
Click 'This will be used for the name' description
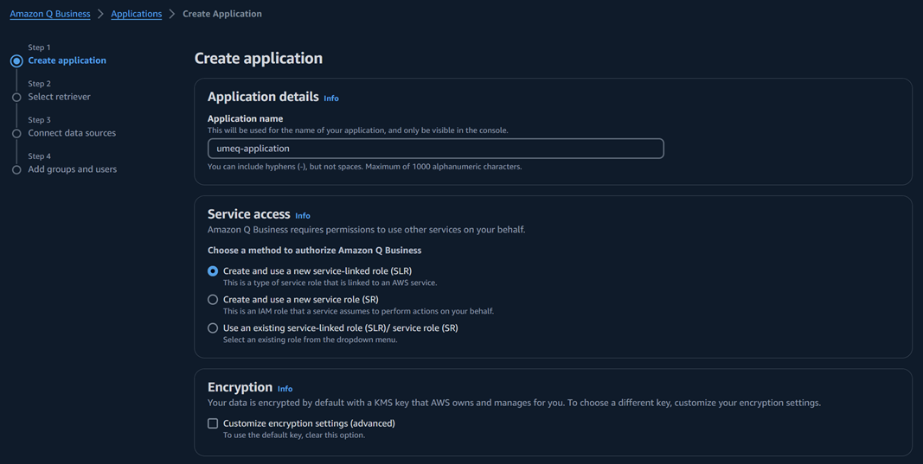click(357, 130)
